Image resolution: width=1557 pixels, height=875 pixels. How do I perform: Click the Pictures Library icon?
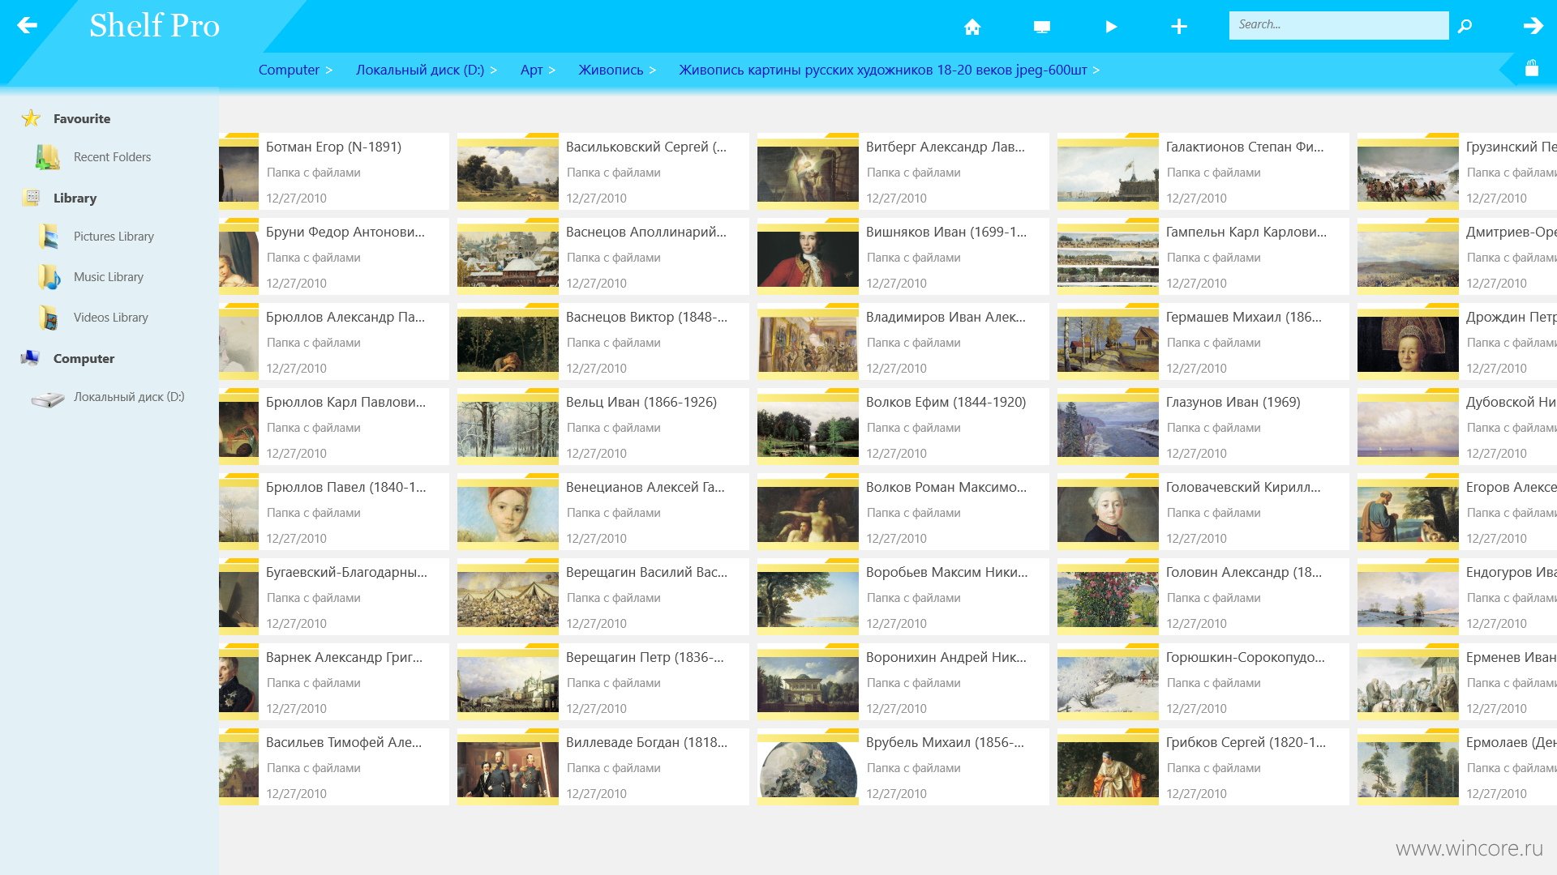(49, 236)
